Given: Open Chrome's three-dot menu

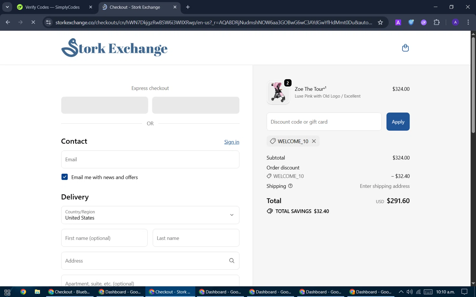Looking at the screenshot, I should click(x=468, y=22).
